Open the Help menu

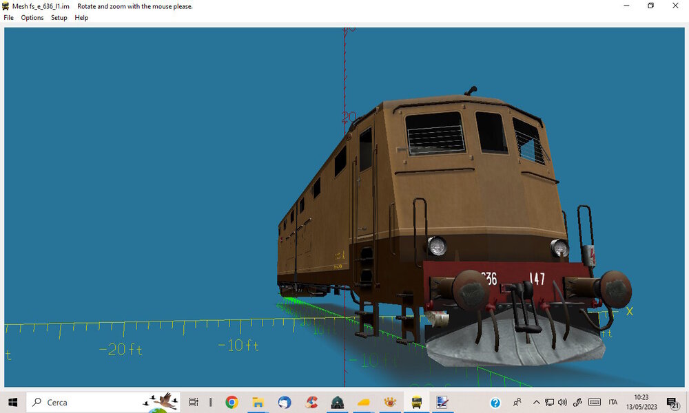tap(81, 18)
